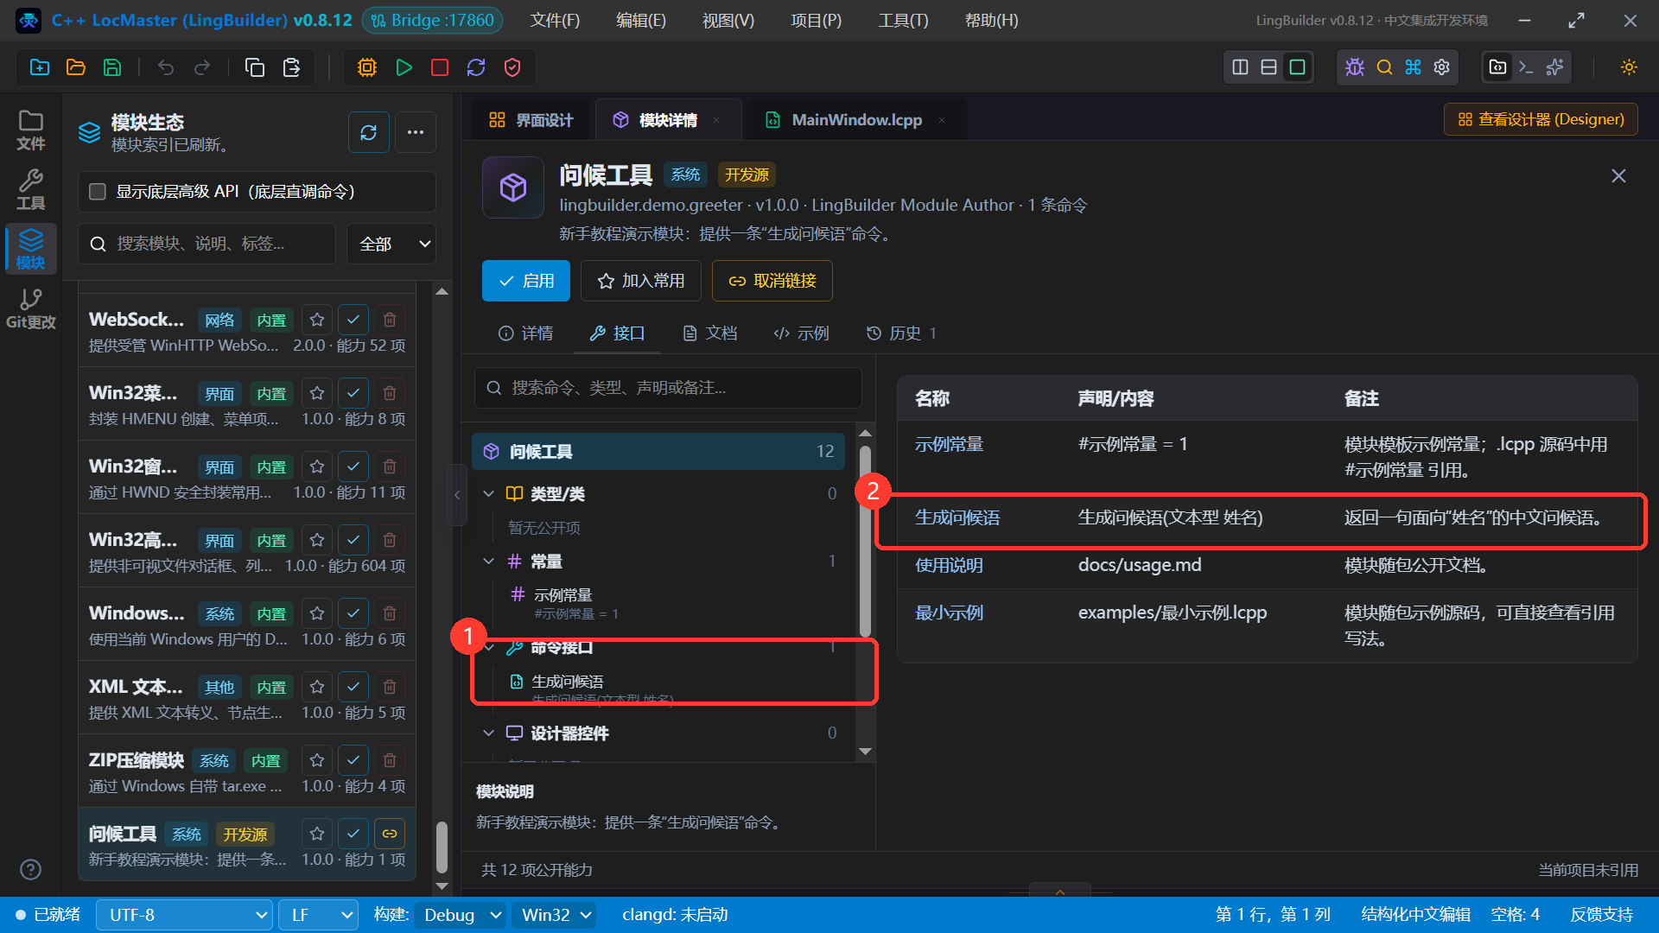Image resolution: width=1659 pixels, height=933 pixels.
Task: Click 加入常用 button
Action: (641, 281)
